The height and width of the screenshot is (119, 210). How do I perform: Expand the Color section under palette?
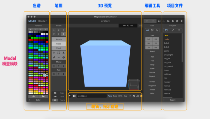coord(38,100)
